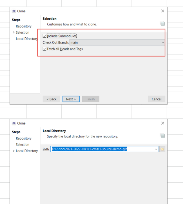Disable Fetch all Heads and Tags
The height and width of the screenshot is (204, 183).
pyautogui.click(x=44, y=49)
